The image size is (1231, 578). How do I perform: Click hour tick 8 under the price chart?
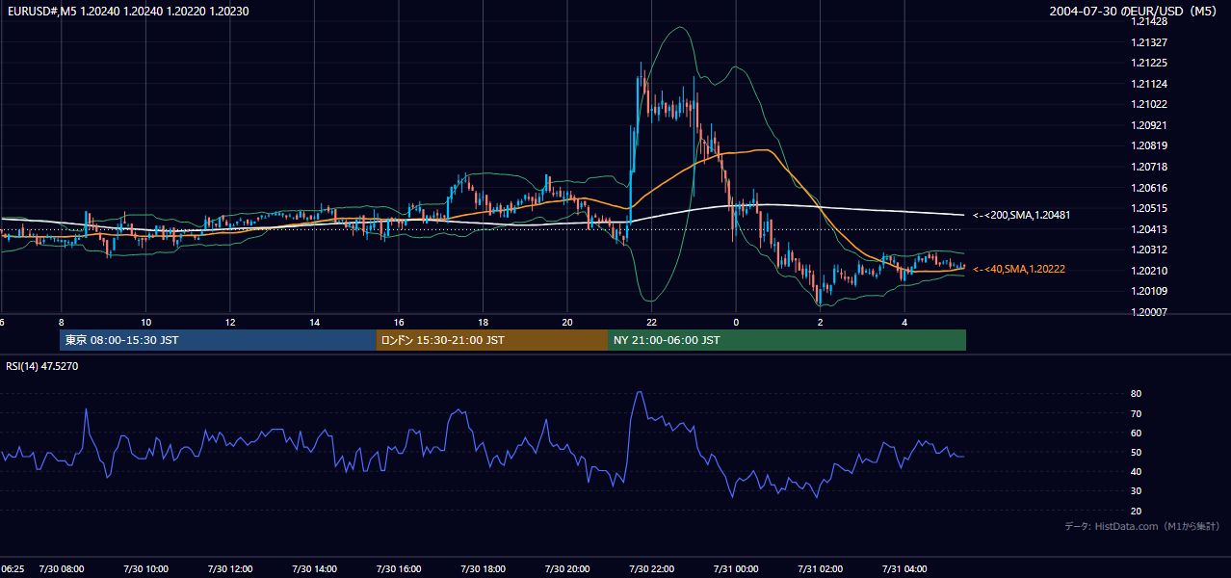tap(62, 322)
